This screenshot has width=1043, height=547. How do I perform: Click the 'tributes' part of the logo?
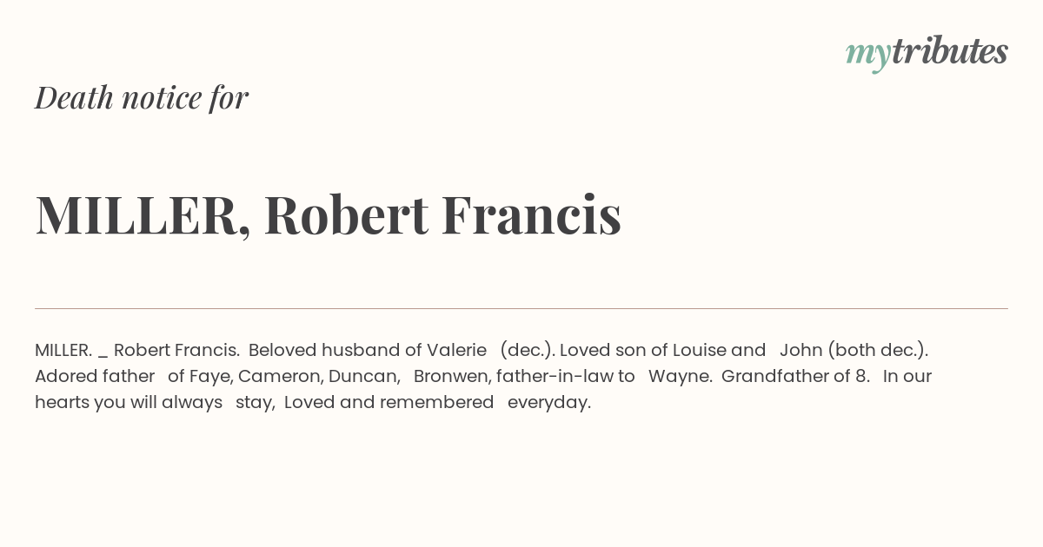(x=949, y=51)
